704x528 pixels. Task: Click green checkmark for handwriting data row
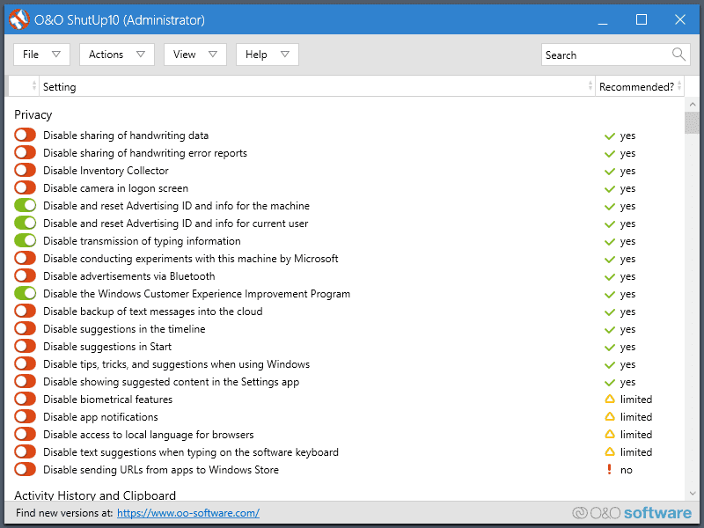click(x=609, y=136)
